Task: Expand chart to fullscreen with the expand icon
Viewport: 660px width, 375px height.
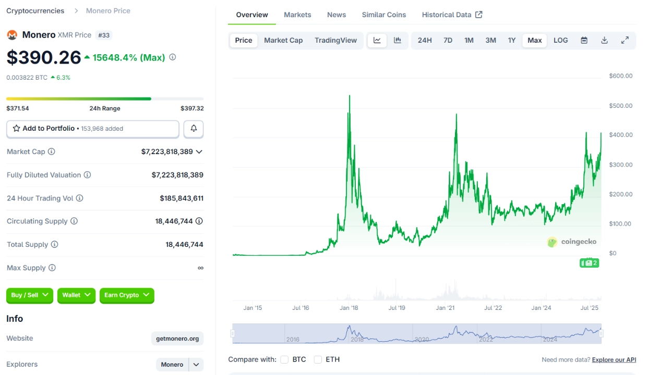Action: coord(625,40)
